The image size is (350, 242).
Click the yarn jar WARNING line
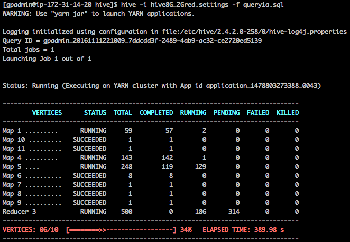pos(99,14)
